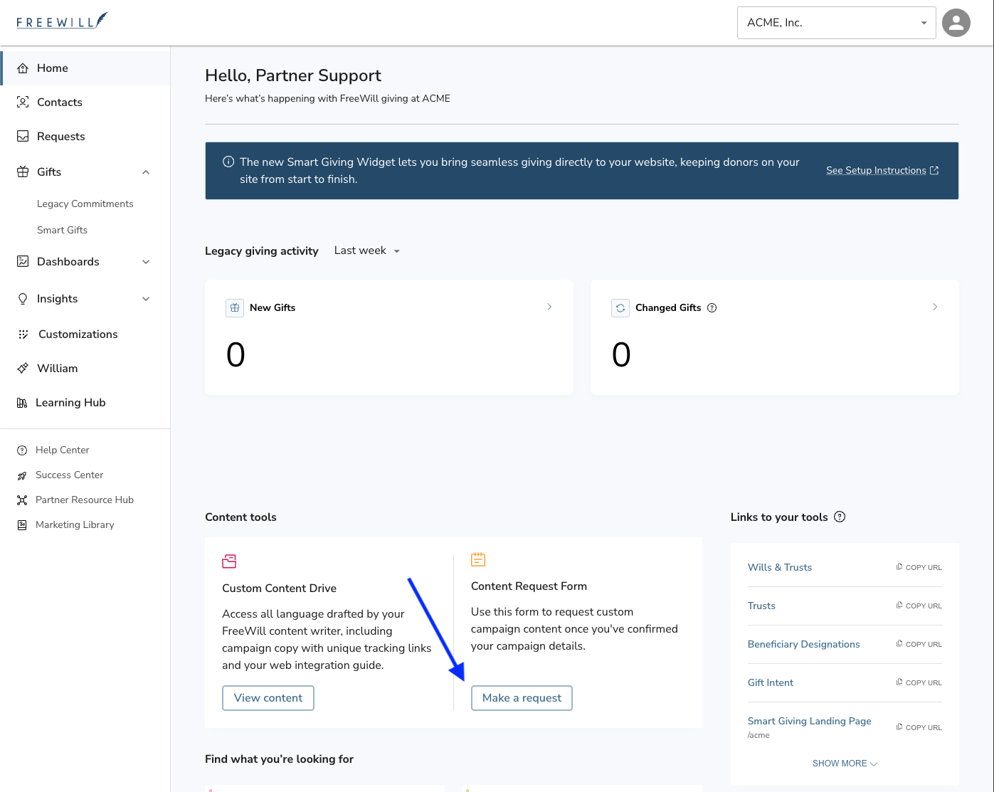This screenshot has width=994, height=792.
Task: Click the Customizations dots icon
Action: [23, 334]
